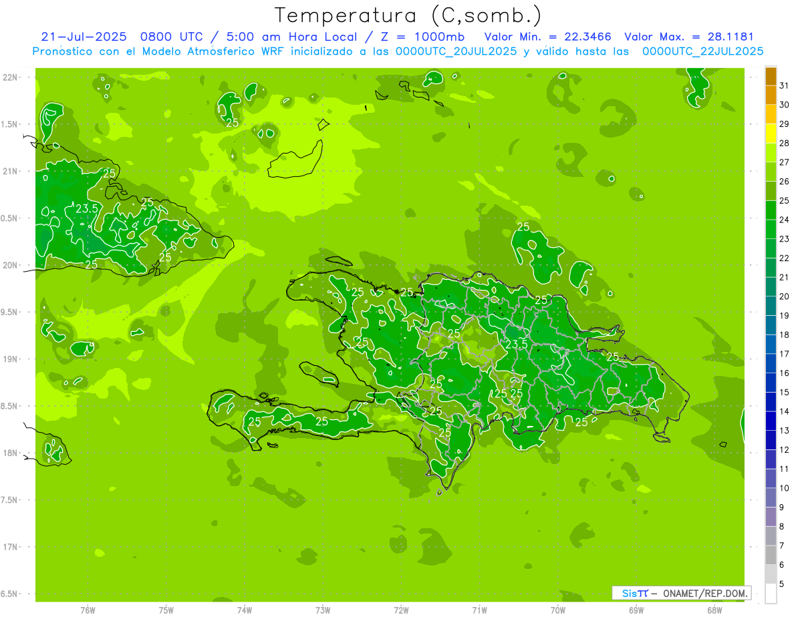Click the legend value '10'
Viewport: 802px width, 619px height.
(784, 488)
